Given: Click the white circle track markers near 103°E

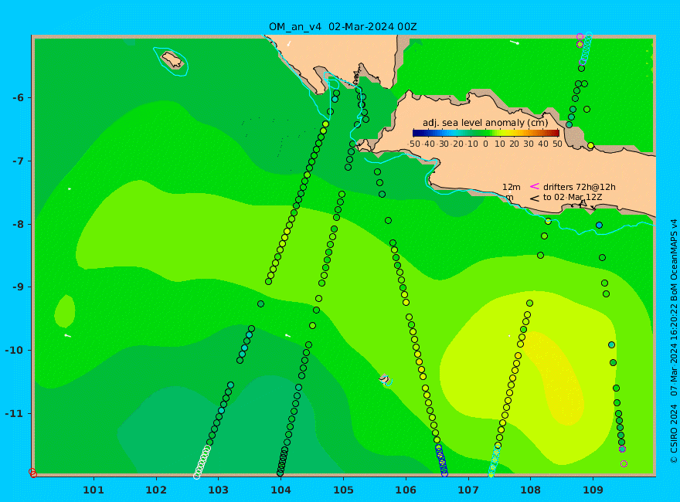Looking at the screenshot, I should point(202,463).
